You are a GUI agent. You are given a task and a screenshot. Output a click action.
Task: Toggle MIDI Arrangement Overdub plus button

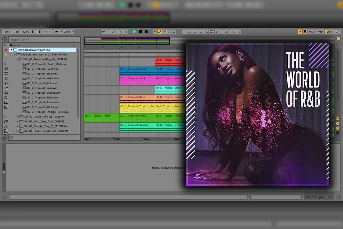[155, 32]
